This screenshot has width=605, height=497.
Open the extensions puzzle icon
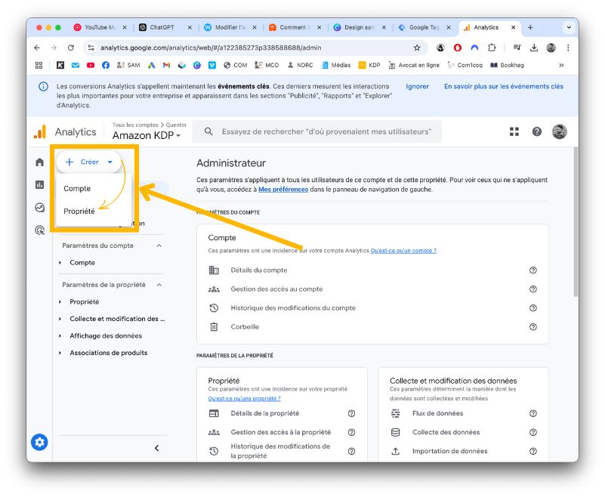point(492,48)
